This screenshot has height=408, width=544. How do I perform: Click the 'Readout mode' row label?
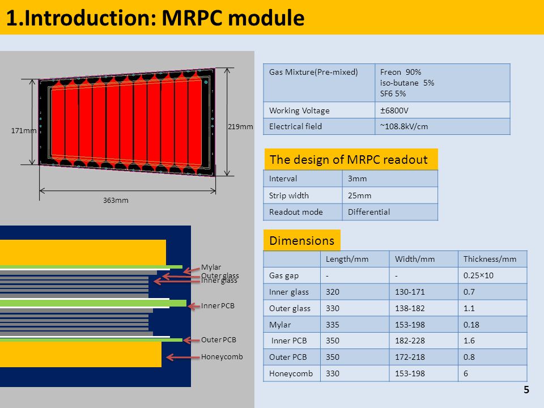coord(296,212)
